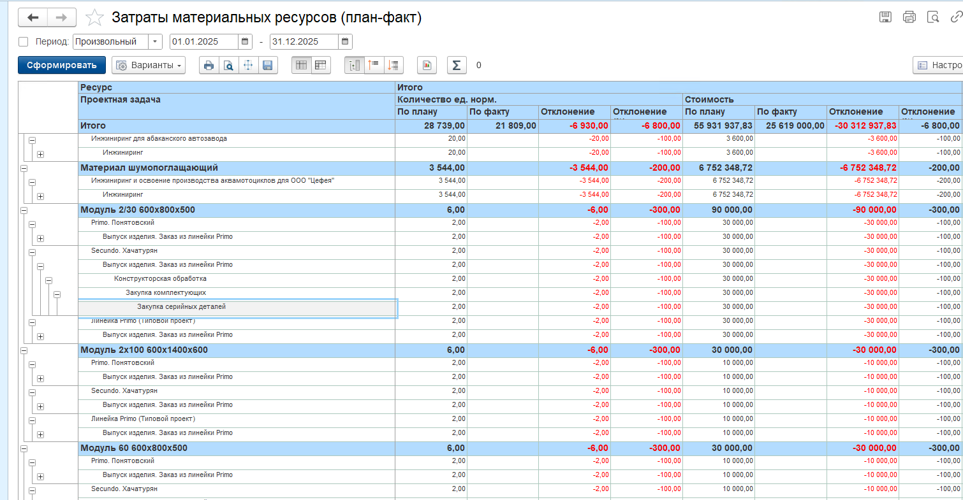The width and height of the screenshot is (963, 500).
Task: Collapse the Материал шумопоглощающий group
Action: (24, 168)
